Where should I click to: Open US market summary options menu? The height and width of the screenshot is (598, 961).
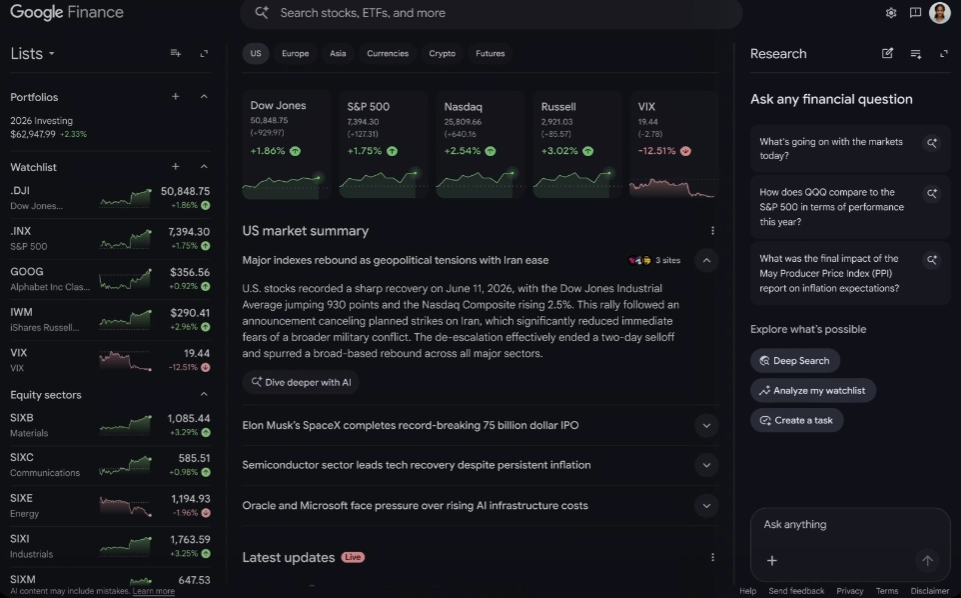[x=712, y=231]
